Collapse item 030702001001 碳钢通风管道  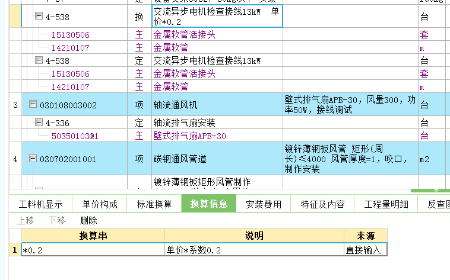pyautogui.click(x=33, y=158)
